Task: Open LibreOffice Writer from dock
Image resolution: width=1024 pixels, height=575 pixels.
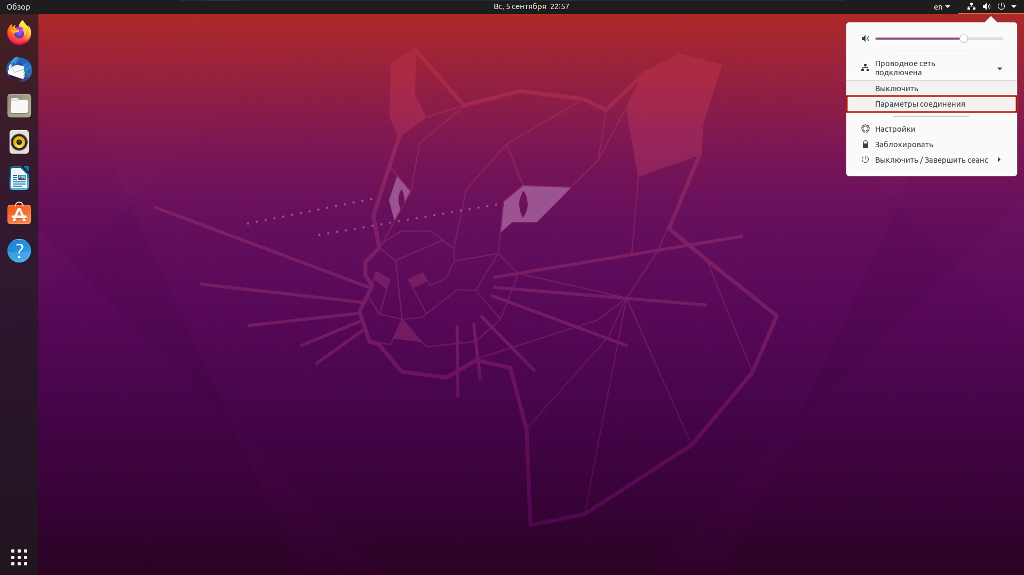Action: coord(19,178)
